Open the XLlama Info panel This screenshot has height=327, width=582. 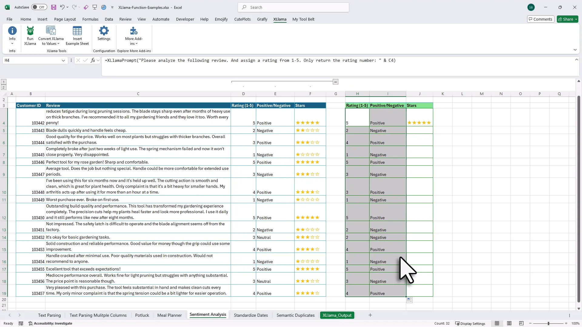click(12, 35)
